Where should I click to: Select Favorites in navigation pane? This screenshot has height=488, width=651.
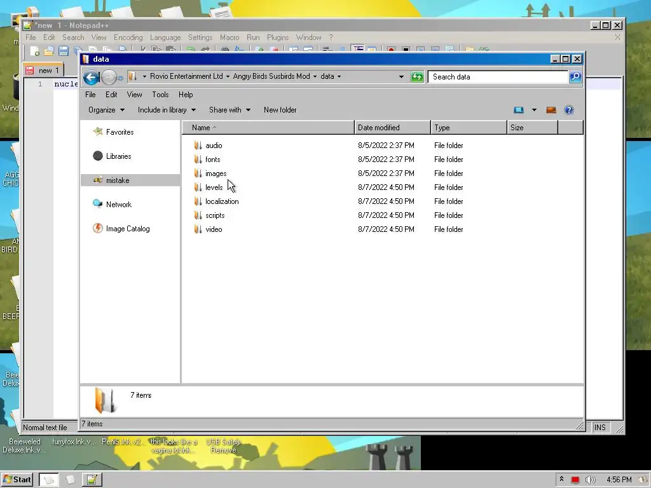tap(120, 132)
